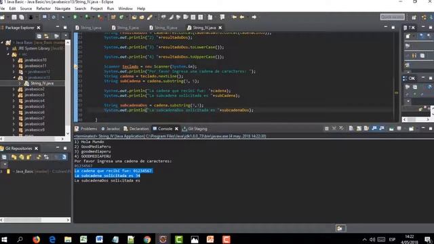Click the Terminate icon in Console toolbar
The height and width of the screenshot is (244, 434).
(327, 129)
